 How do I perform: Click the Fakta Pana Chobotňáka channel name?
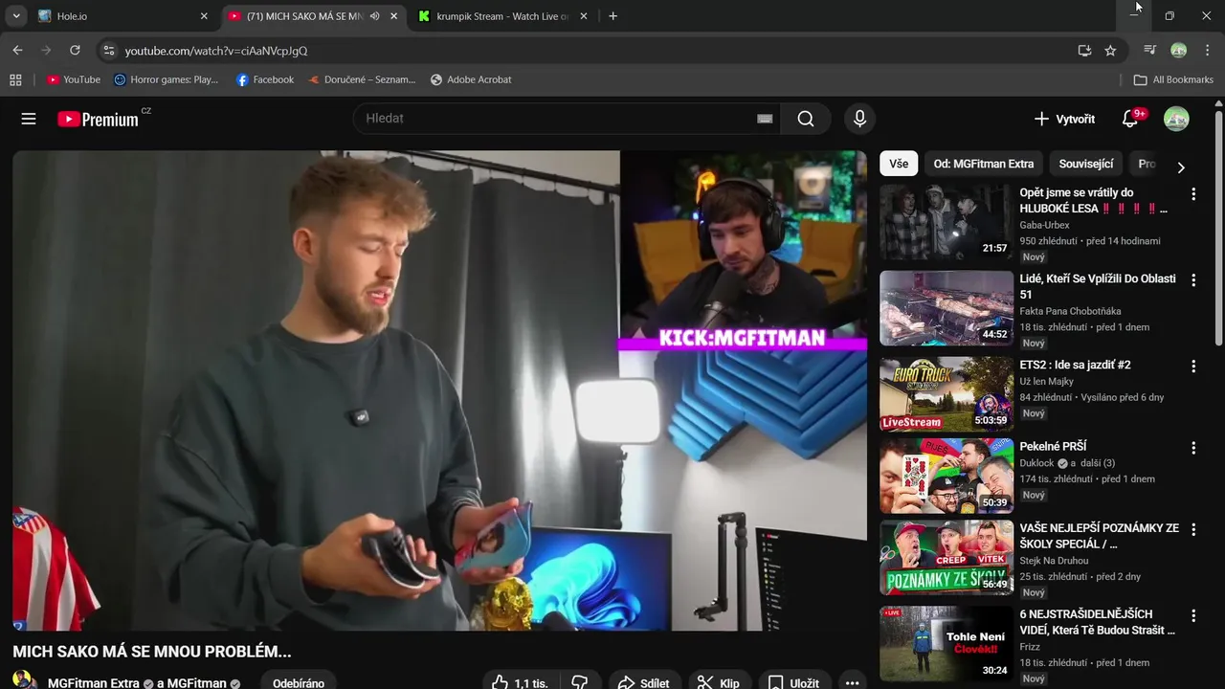coord(1070,311)
